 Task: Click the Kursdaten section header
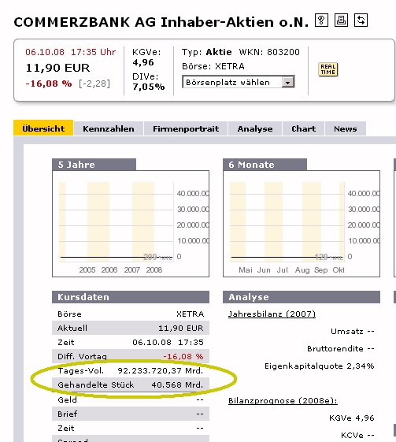131,297
